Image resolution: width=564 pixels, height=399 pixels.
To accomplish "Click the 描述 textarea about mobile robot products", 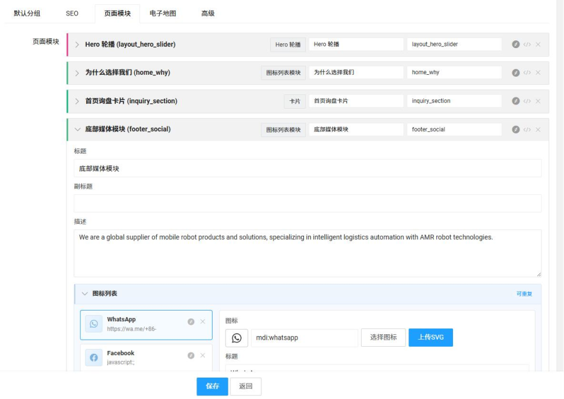I will pyautogui.click(x=308, y=254).
